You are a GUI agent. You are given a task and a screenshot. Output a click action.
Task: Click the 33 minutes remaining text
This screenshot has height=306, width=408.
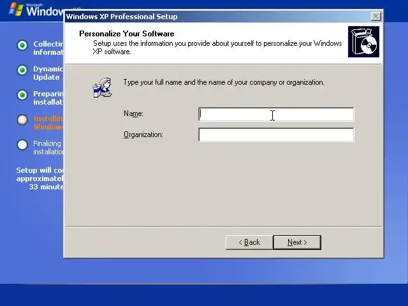tap(47, 187)
